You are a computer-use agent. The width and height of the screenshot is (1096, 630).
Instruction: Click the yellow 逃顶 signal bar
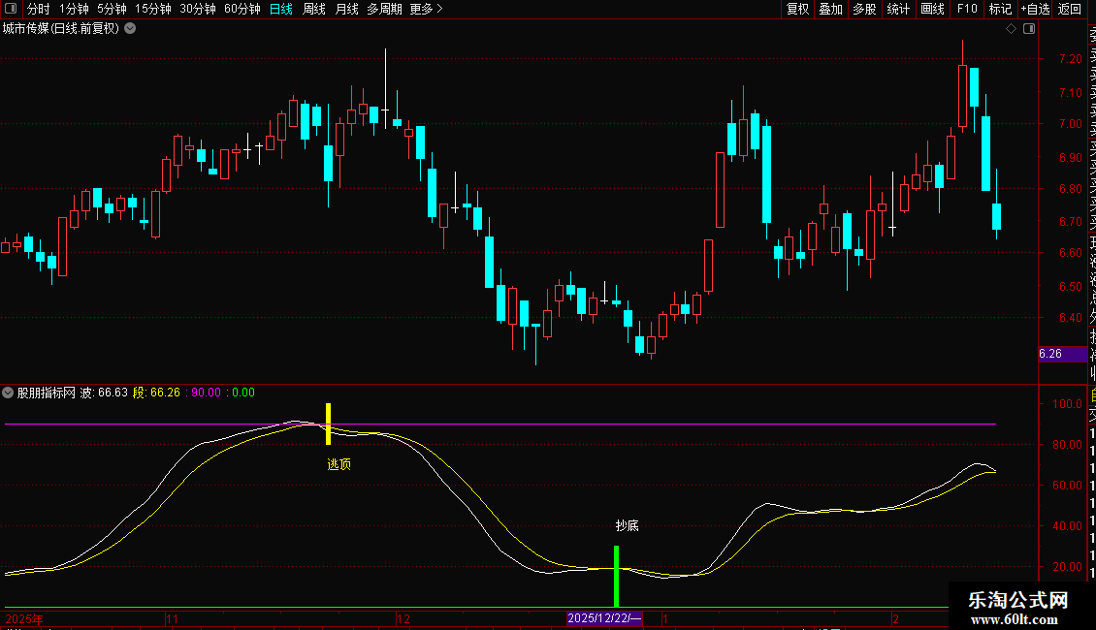click(x=329, y=424)
